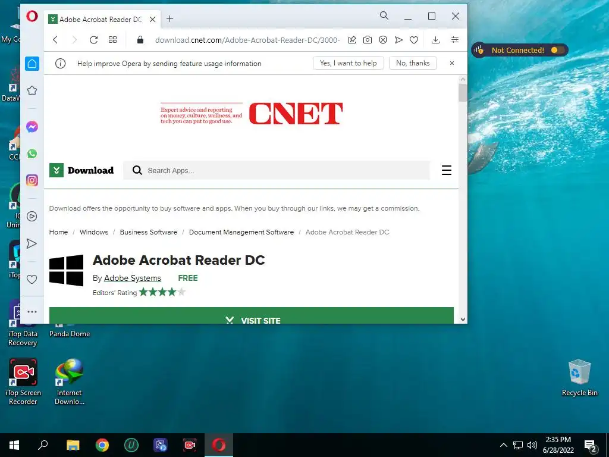Go forward to next page
This screenshot has width=609, height=457.
(x=74, y=40)
